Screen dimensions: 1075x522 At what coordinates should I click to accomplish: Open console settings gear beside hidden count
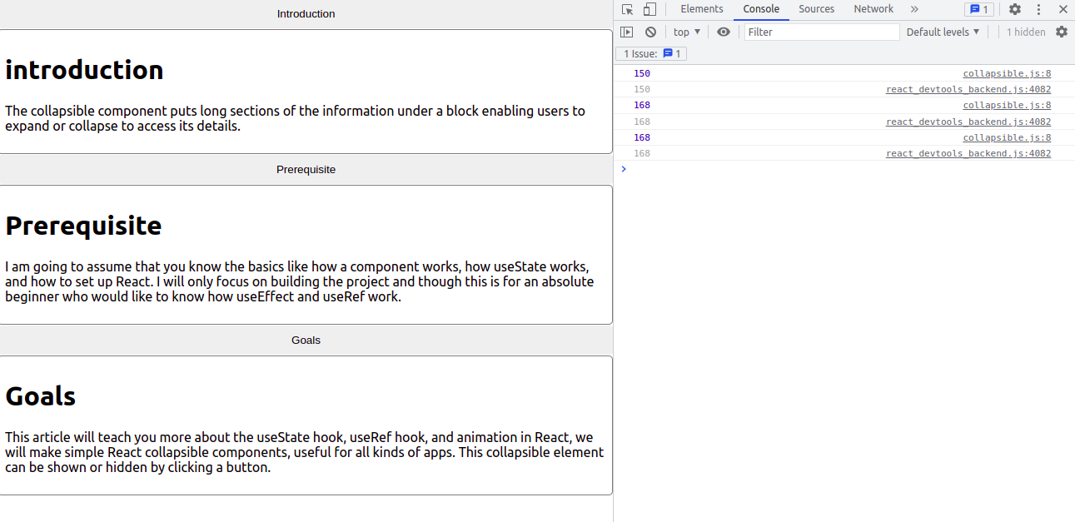coord(1061,32)
